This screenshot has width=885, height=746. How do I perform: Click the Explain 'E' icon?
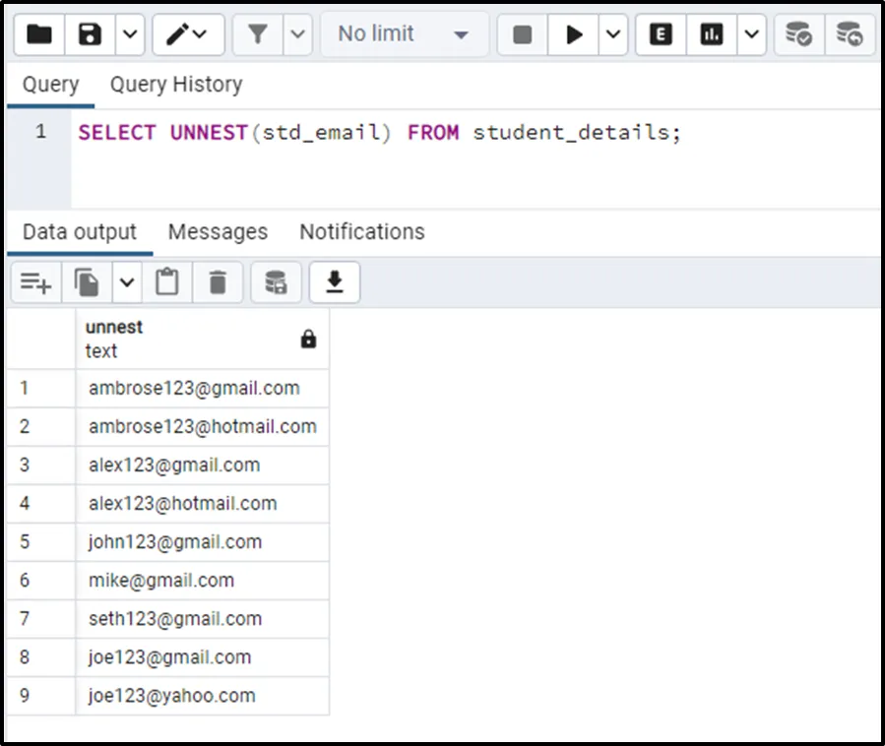coord(662,34)
